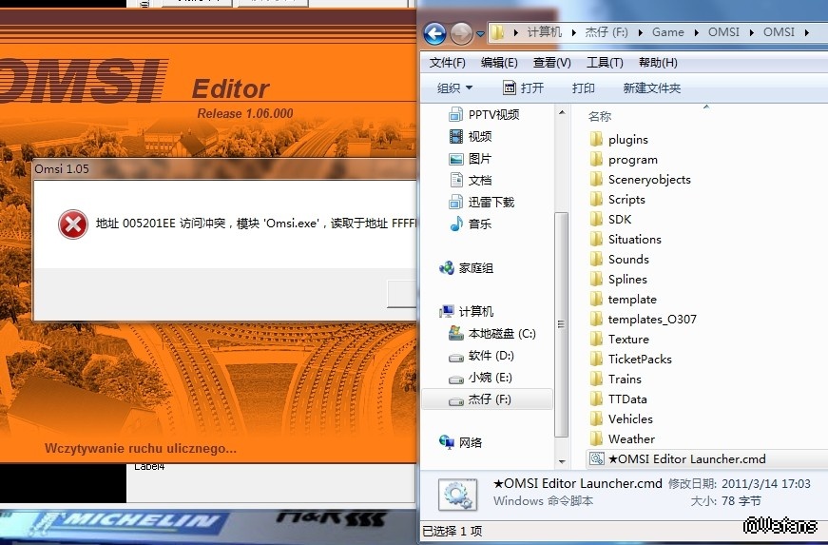Select 家庭组 in navigation pane

point(467,268)
